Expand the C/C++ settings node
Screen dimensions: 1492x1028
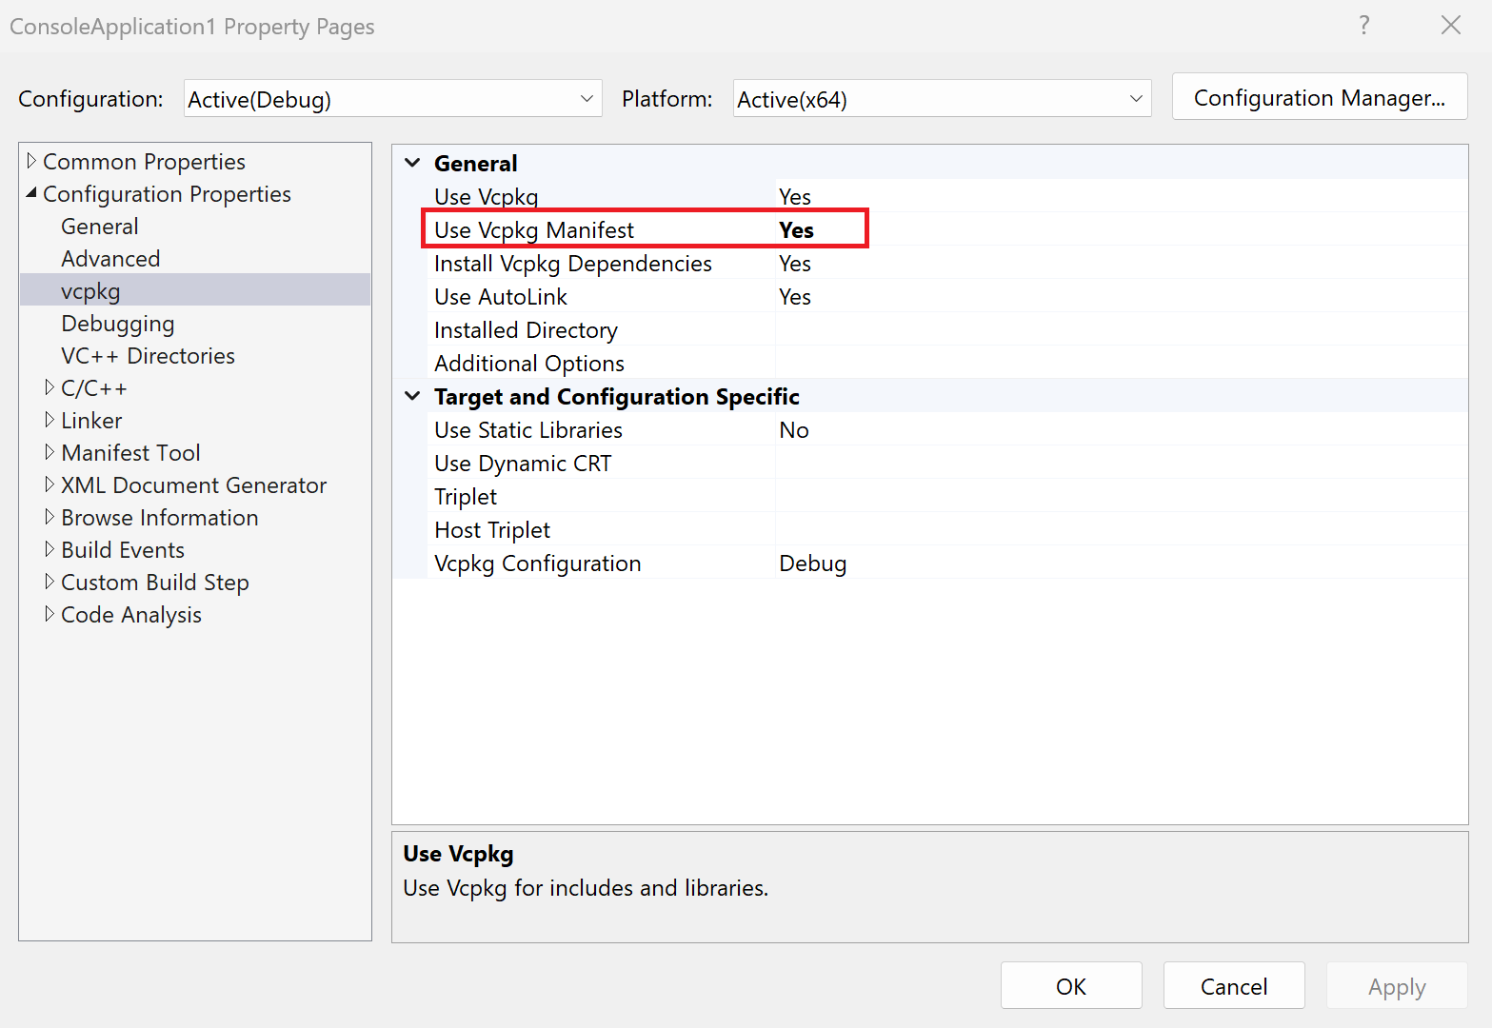point(50,387)
